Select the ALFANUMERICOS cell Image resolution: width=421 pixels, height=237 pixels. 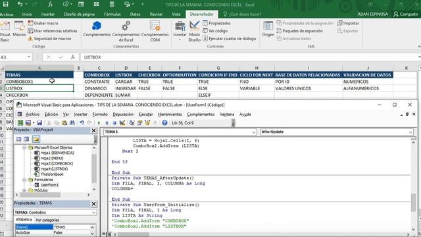click(x=368, y=88)
